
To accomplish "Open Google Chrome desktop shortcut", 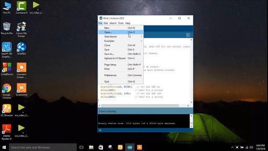I will 7,91.
